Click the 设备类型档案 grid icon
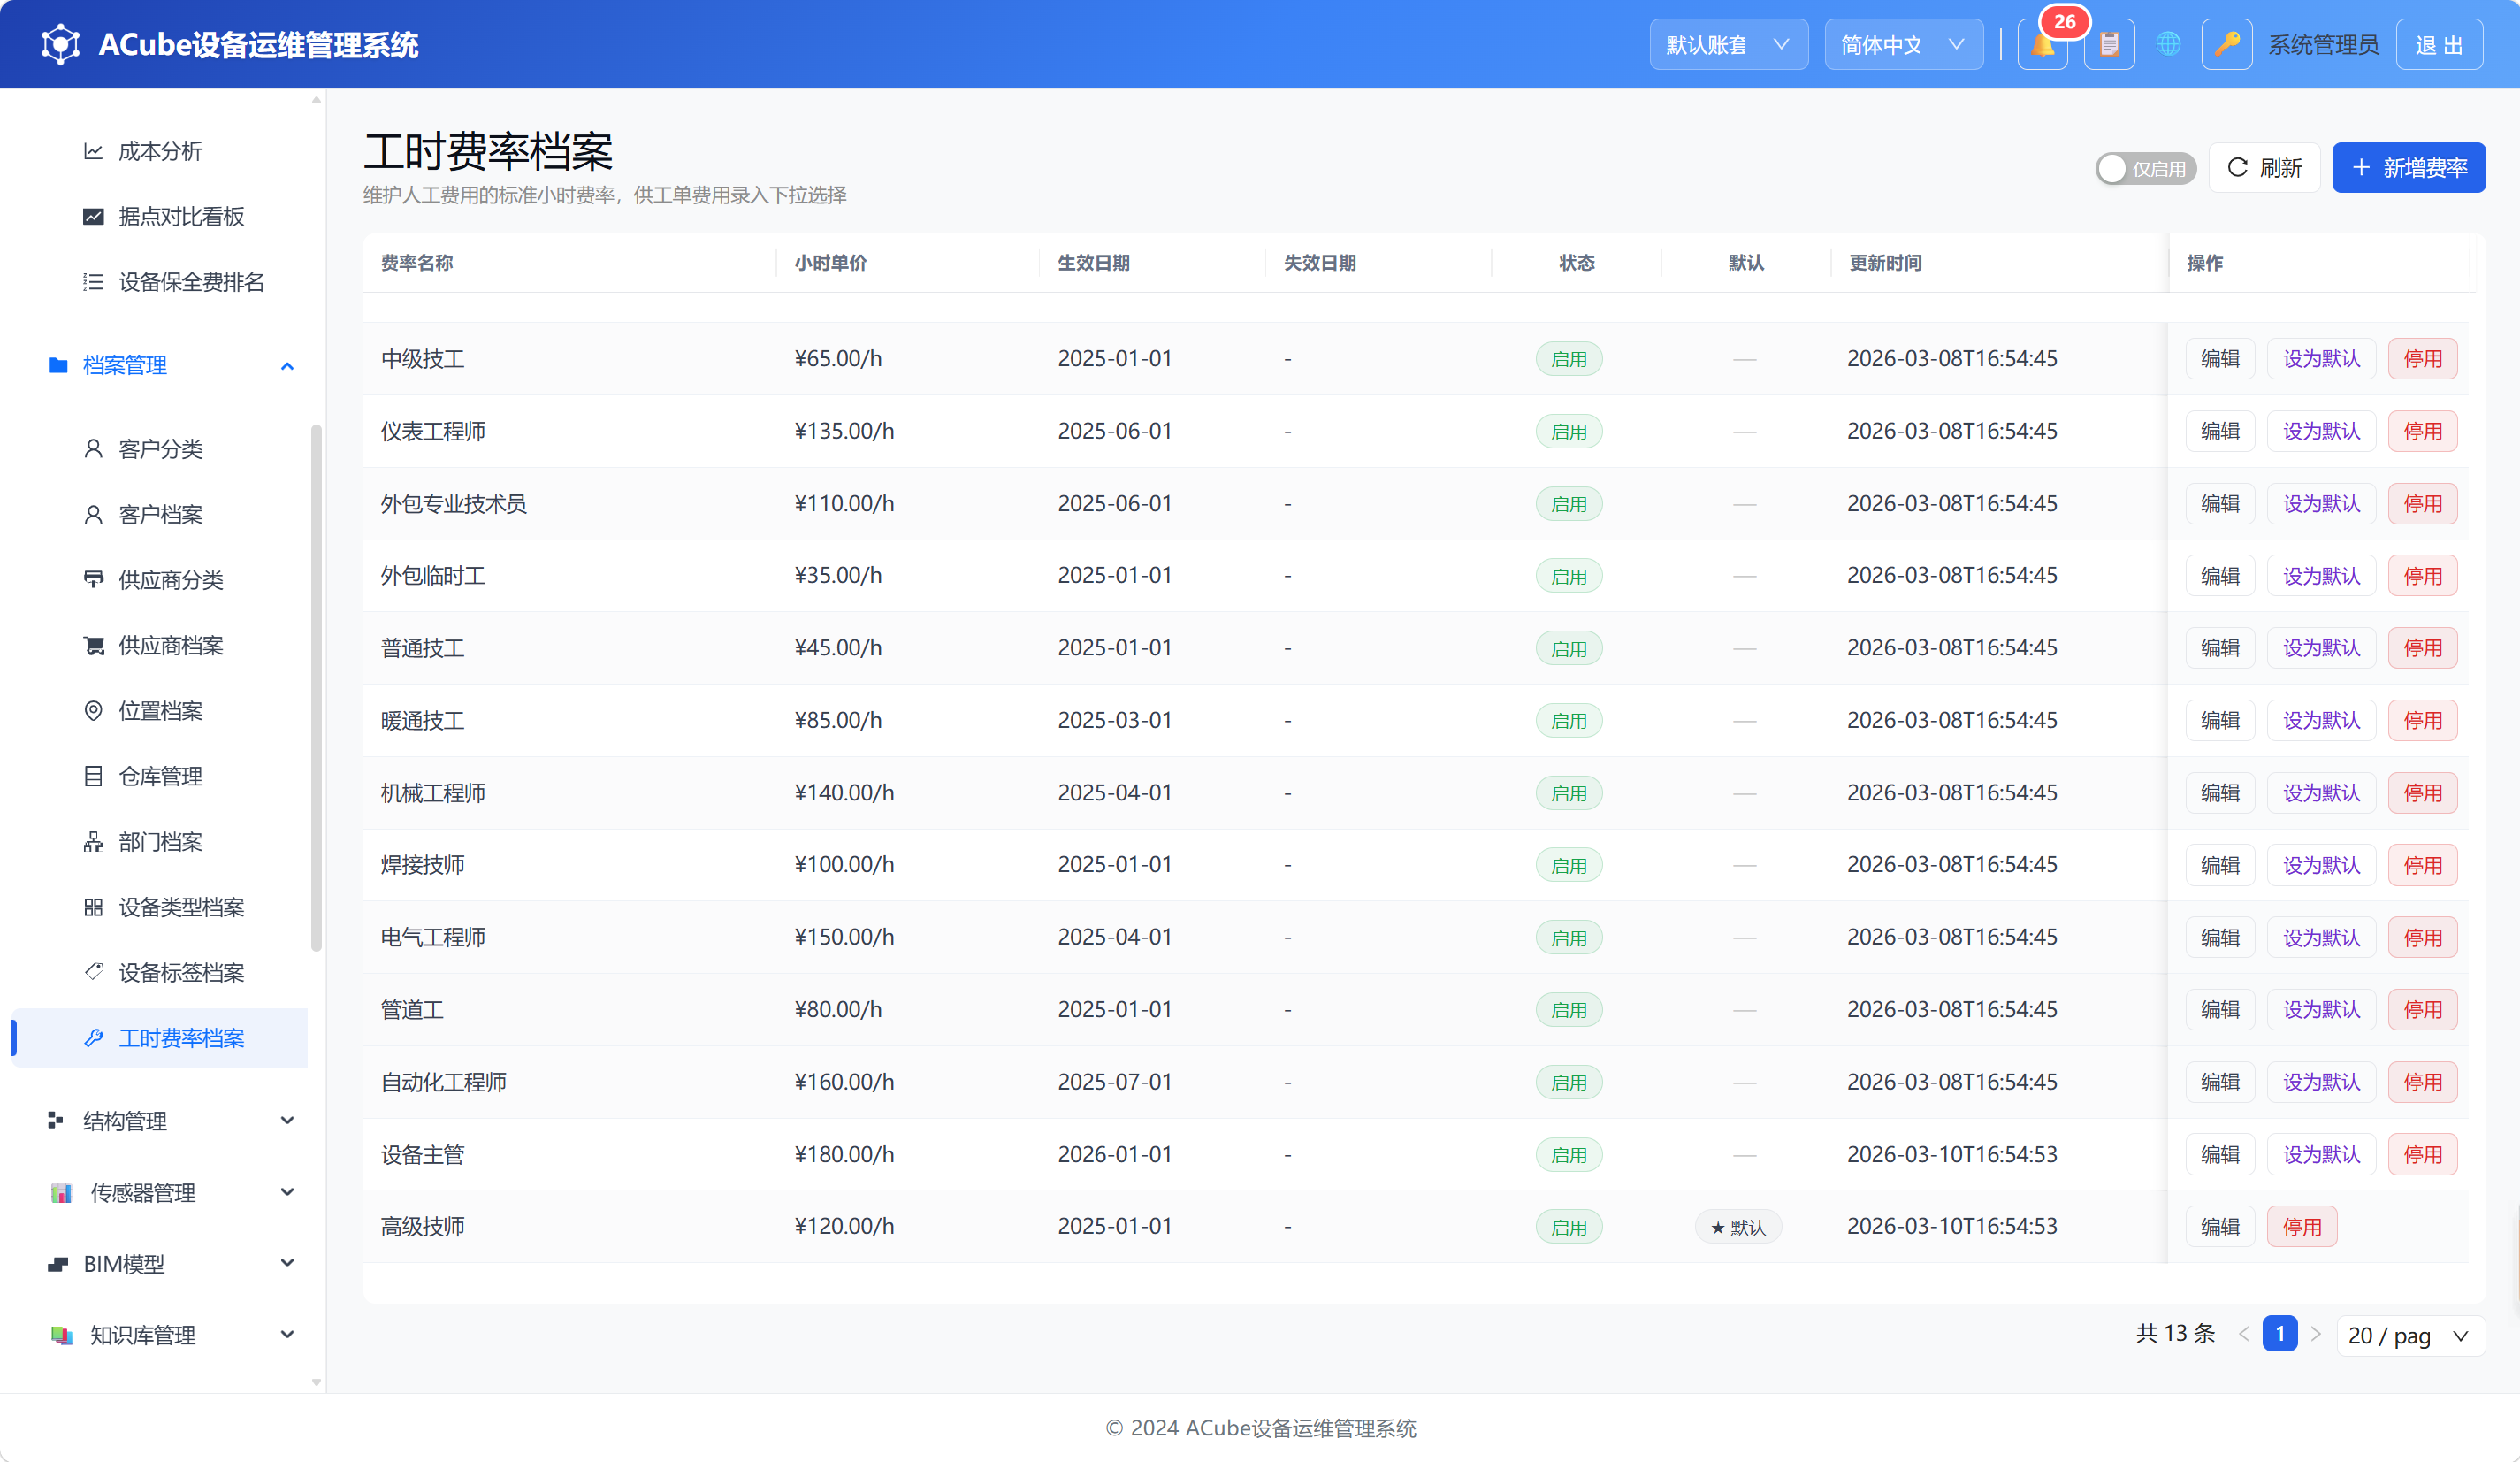This screenshot has width=2520, height=1462. point(93,907)
